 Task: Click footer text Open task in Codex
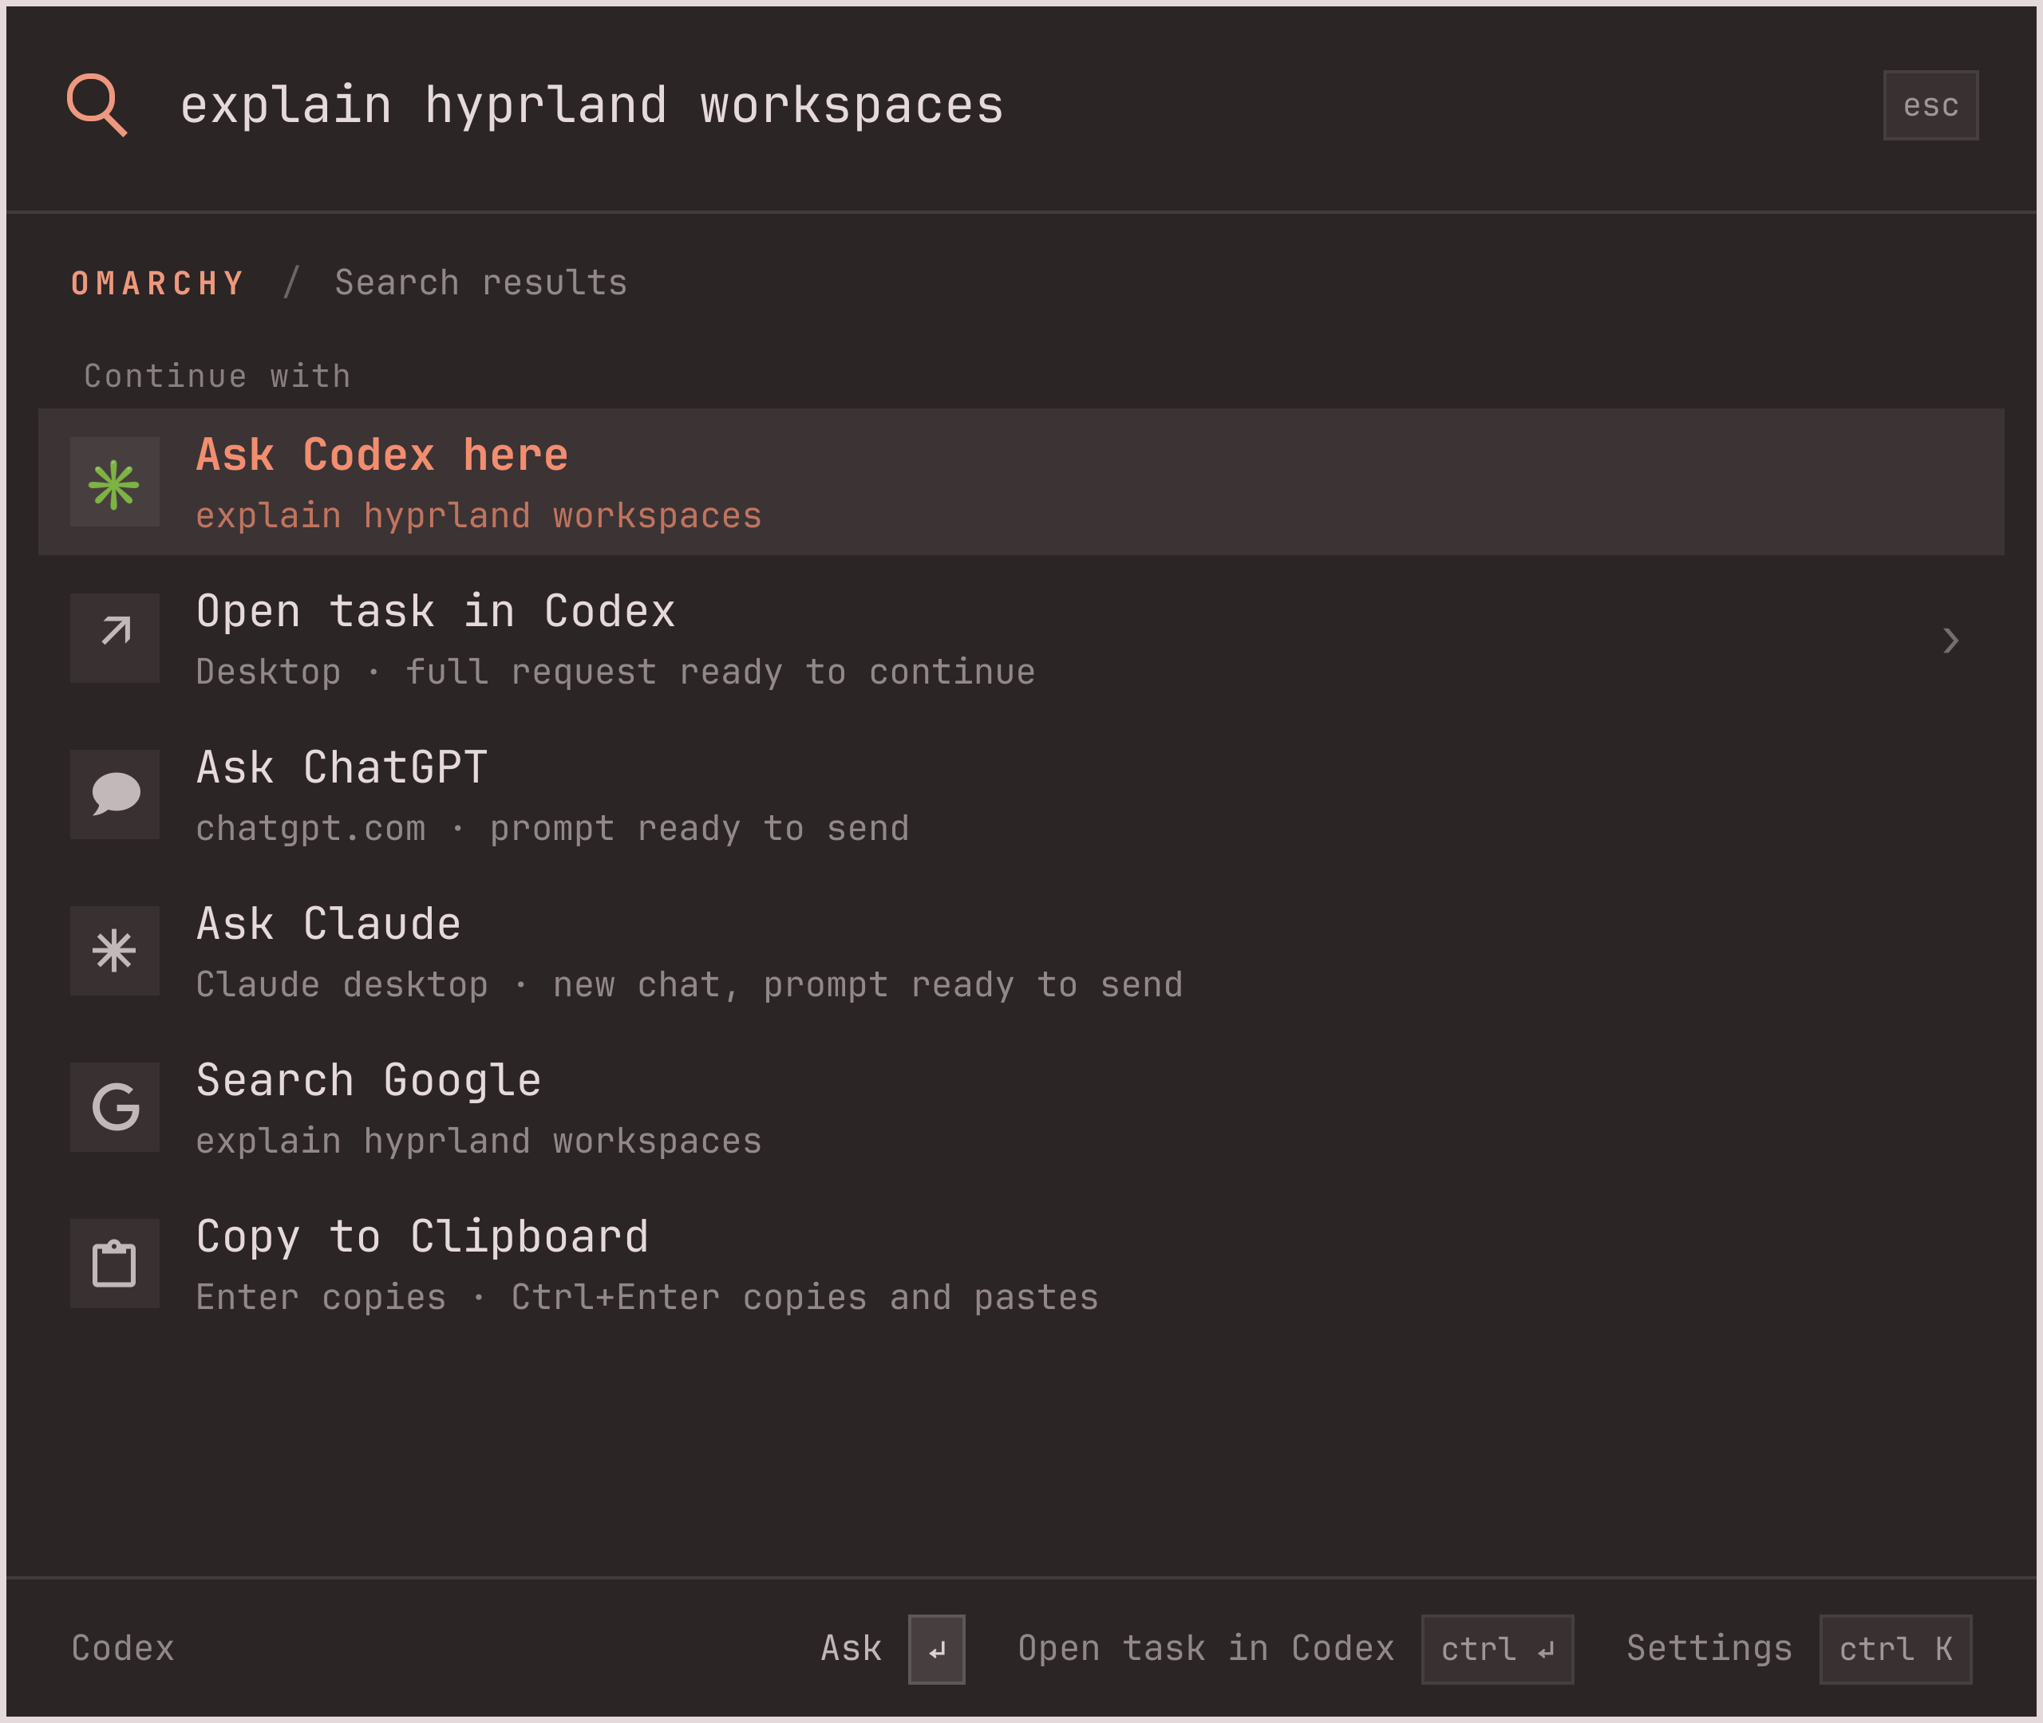click(x=1206, y=1649)
